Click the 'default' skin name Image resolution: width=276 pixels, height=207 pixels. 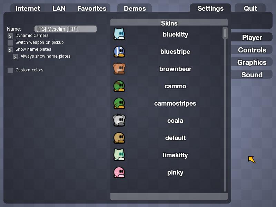[175, 138]
